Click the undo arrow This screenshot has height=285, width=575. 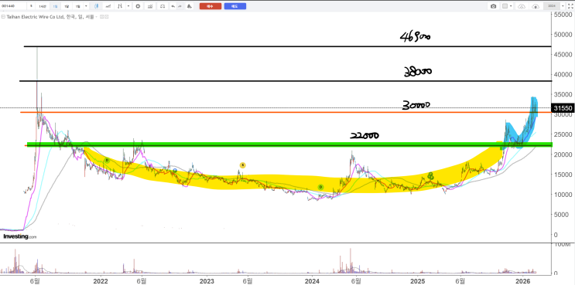pos(173,6)
